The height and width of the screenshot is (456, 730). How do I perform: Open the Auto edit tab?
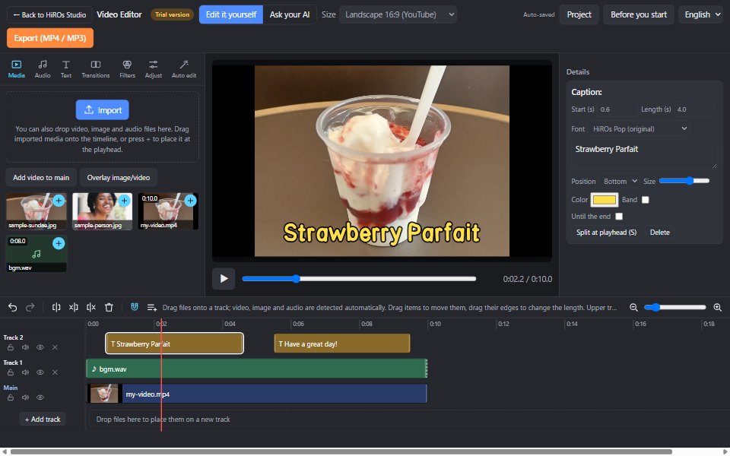point(184,69)
